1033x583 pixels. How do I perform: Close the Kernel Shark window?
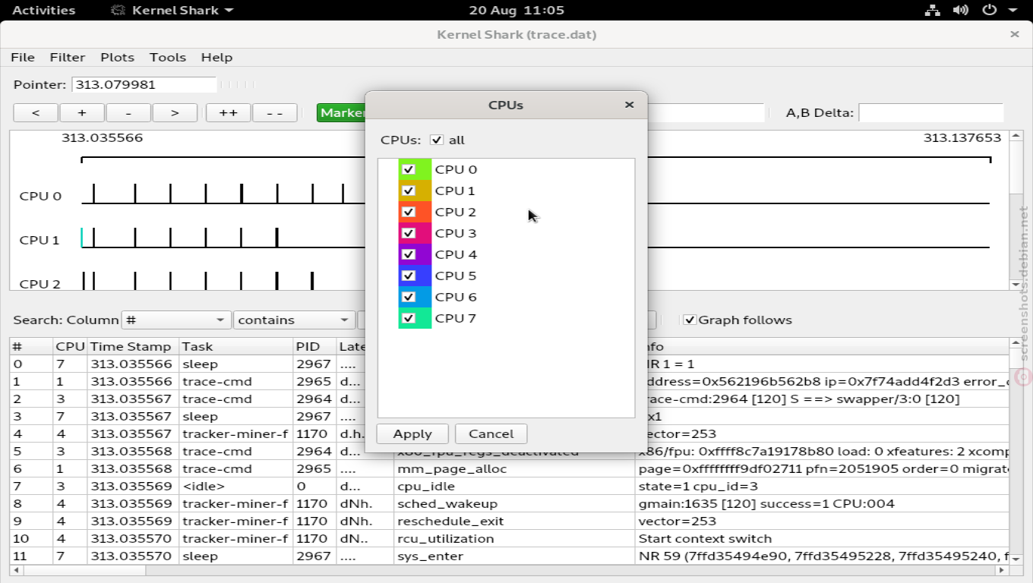point(1015,34)
